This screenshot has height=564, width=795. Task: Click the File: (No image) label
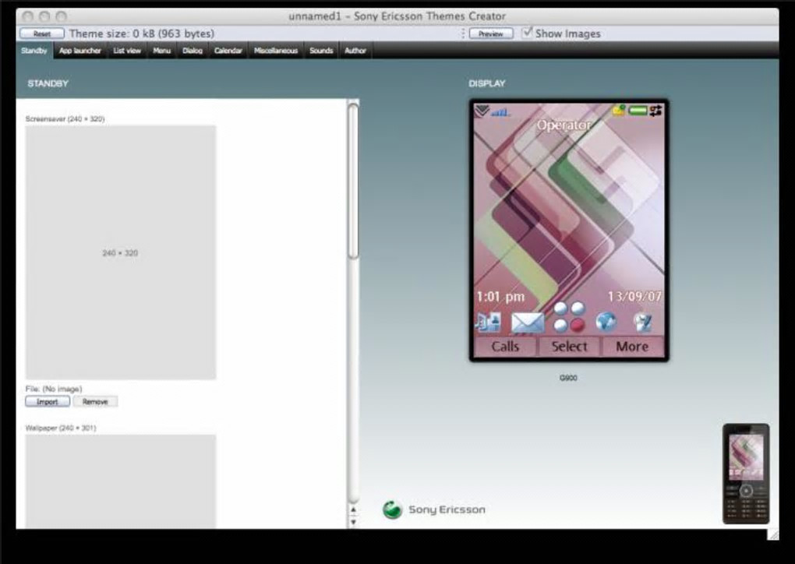(x=54, y=389)
